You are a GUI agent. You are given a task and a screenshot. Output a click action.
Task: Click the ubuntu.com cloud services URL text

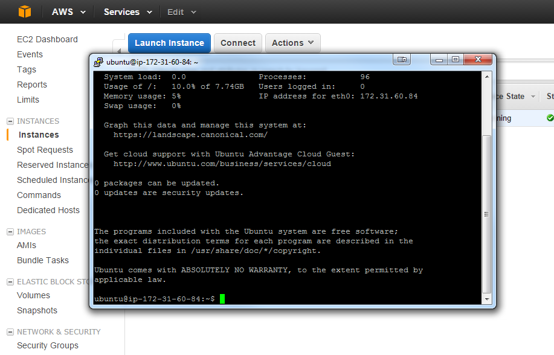click(222, 164)
